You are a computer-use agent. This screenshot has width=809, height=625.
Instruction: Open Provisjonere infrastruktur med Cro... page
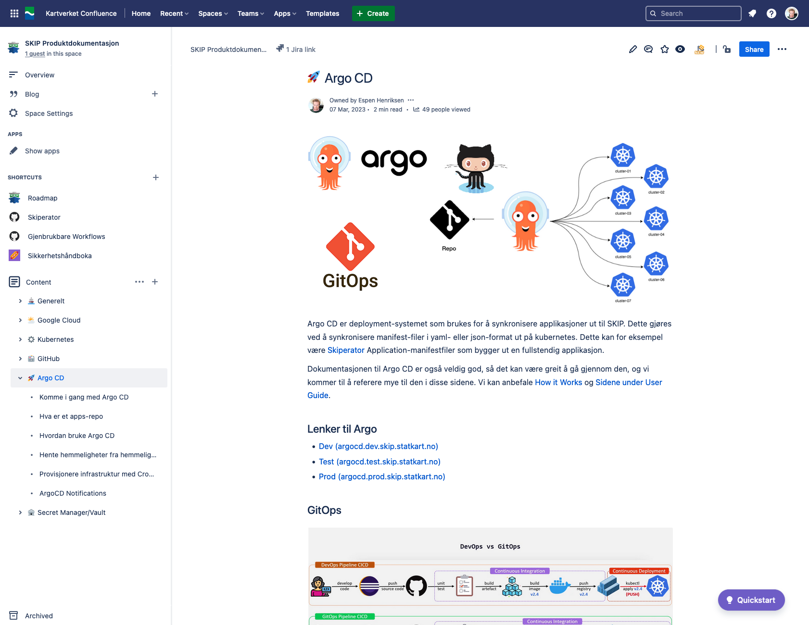coord(97,474)
